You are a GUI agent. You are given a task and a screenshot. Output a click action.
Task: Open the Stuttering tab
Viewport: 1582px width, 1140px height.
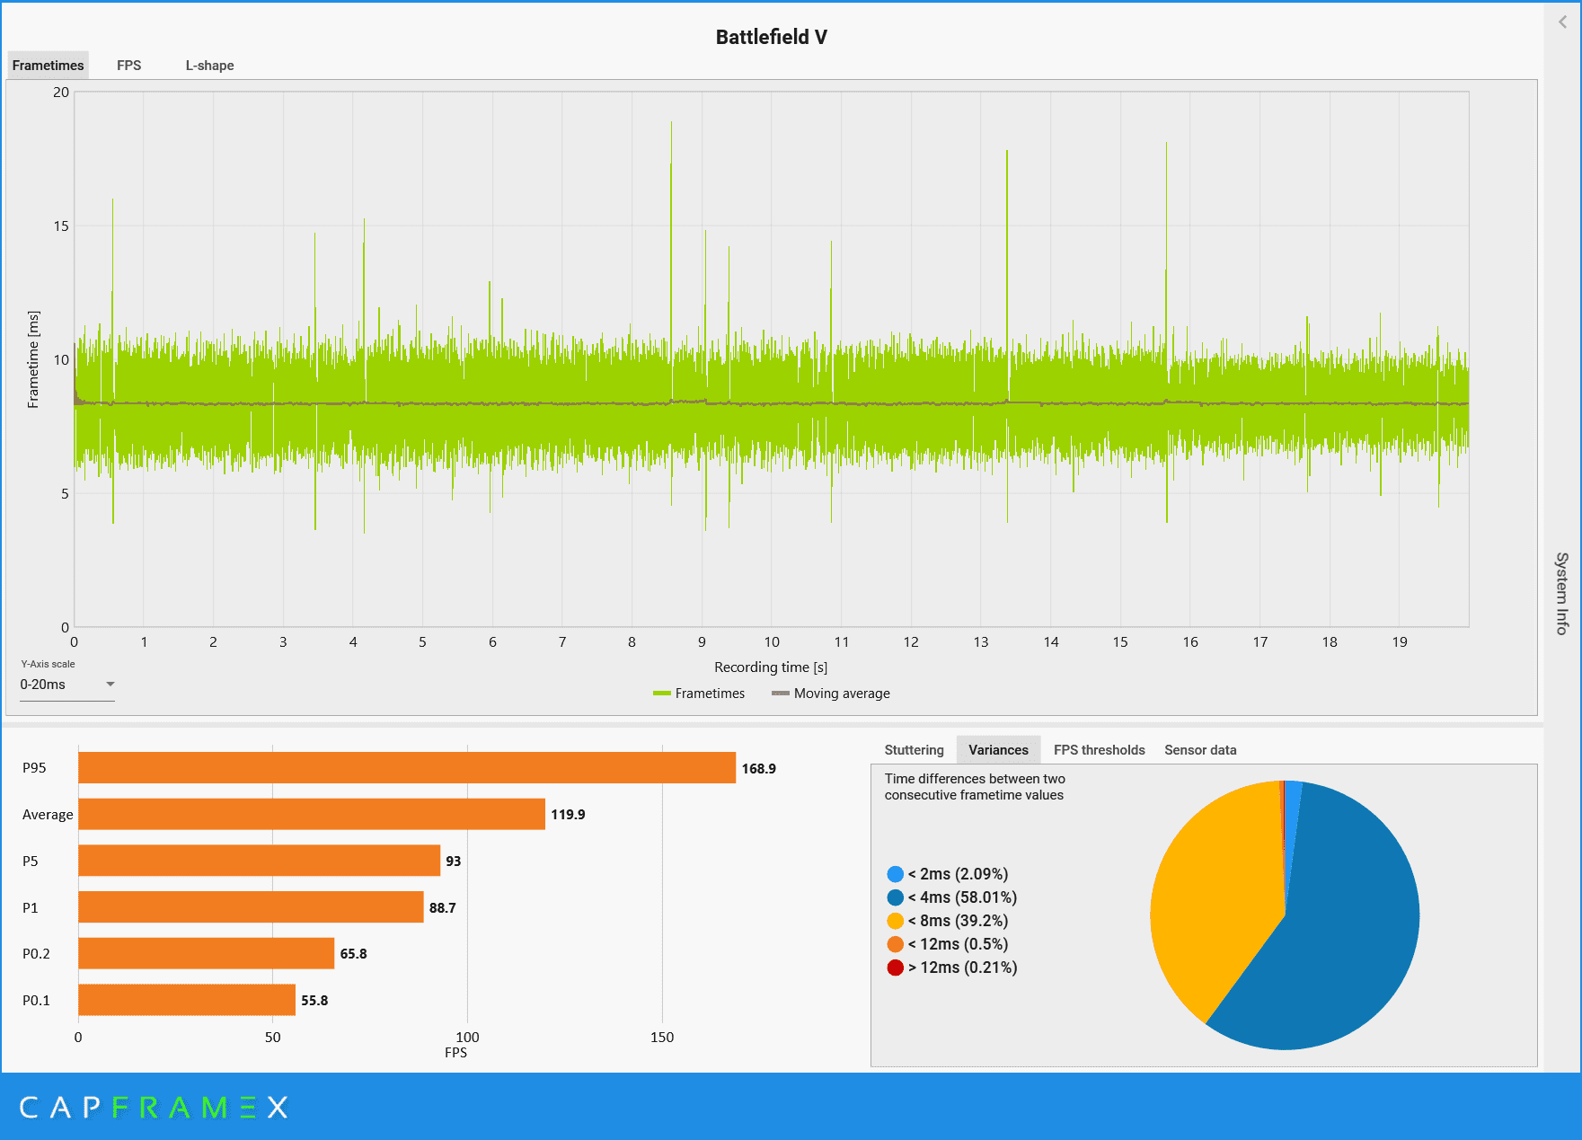click(x=914, y=750)
